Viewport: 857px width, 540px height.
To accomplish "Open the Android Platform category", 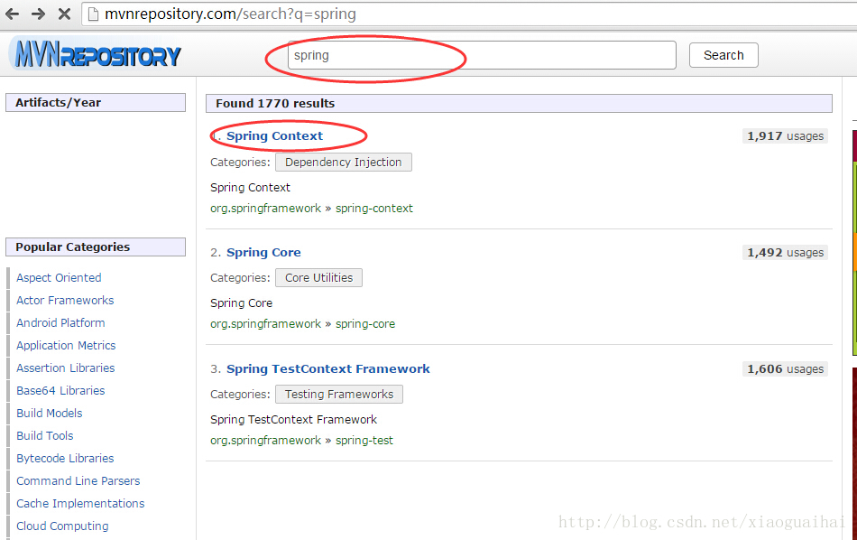I will click(x=60, y=322).
